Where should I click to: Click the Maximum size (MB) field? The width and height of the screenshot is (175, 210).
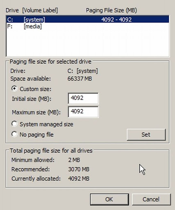tap(83, 112)
